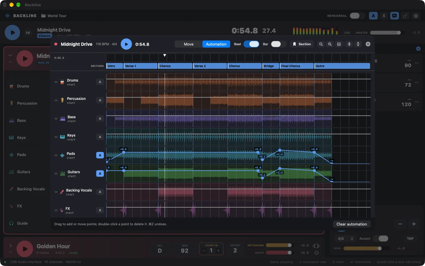Click the A automation view button in top bar

[373, 16]
